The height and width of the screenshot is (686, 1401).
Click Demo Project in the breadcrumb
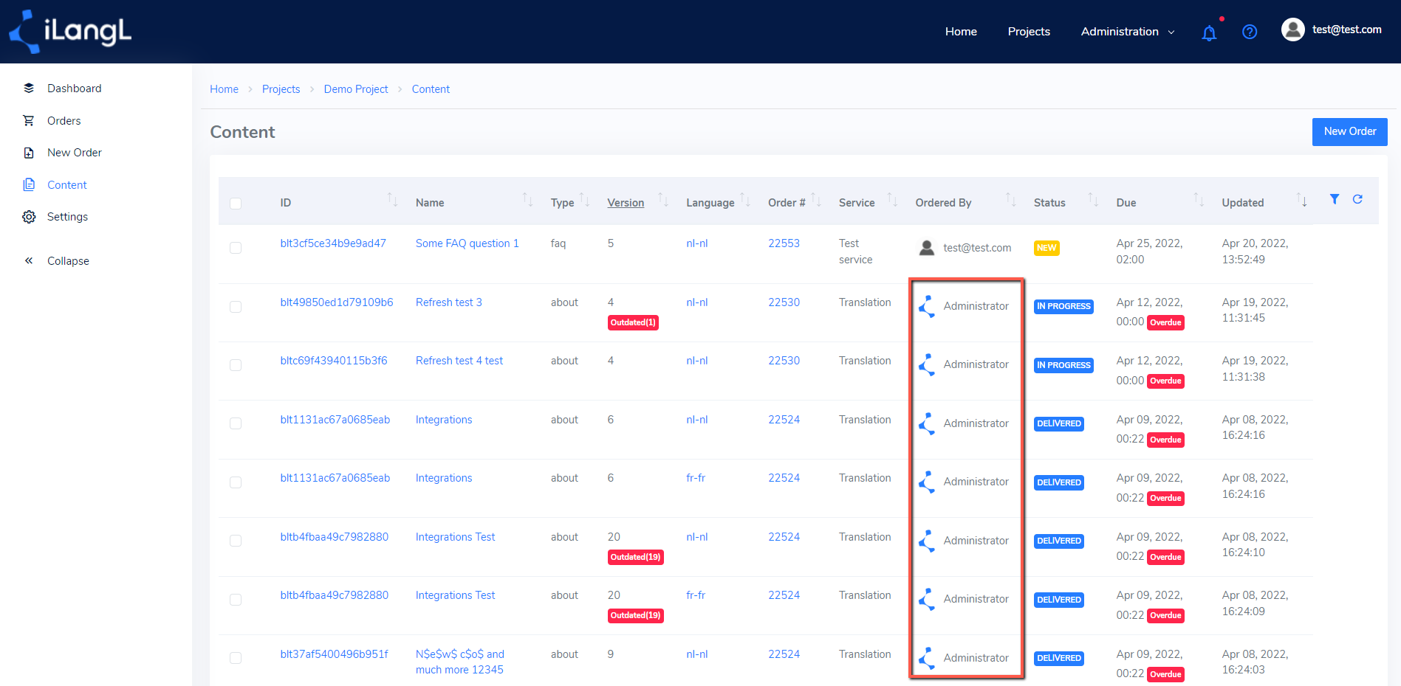(356, 89)
